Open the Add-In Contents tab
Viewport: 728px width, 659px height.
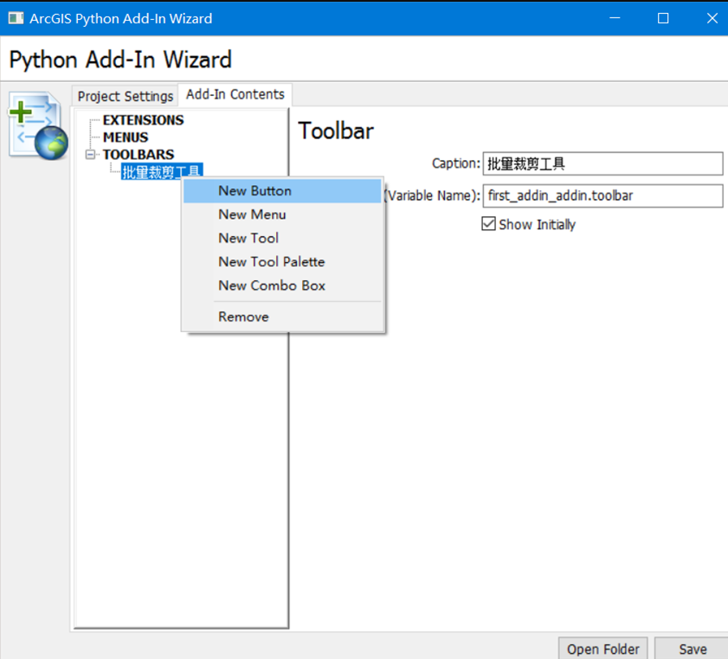click(235, 94)
